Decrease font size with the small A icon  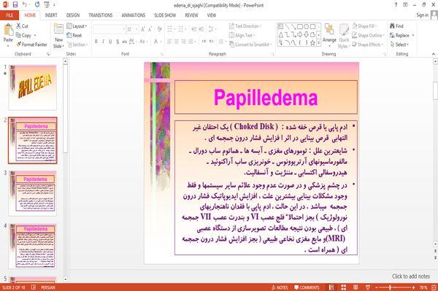(x=150, y=29)
